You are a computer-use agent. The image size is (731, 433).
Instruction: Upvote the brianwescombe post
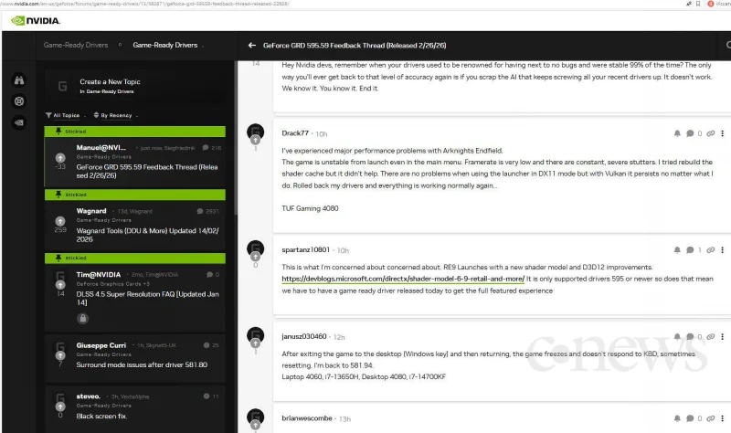(256, 425)
